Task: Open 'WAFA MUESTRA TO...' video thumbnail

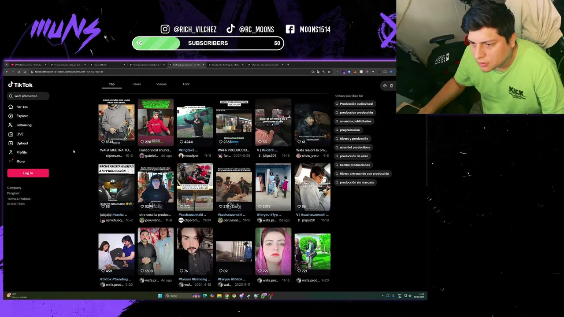Action: pos(116,122)
